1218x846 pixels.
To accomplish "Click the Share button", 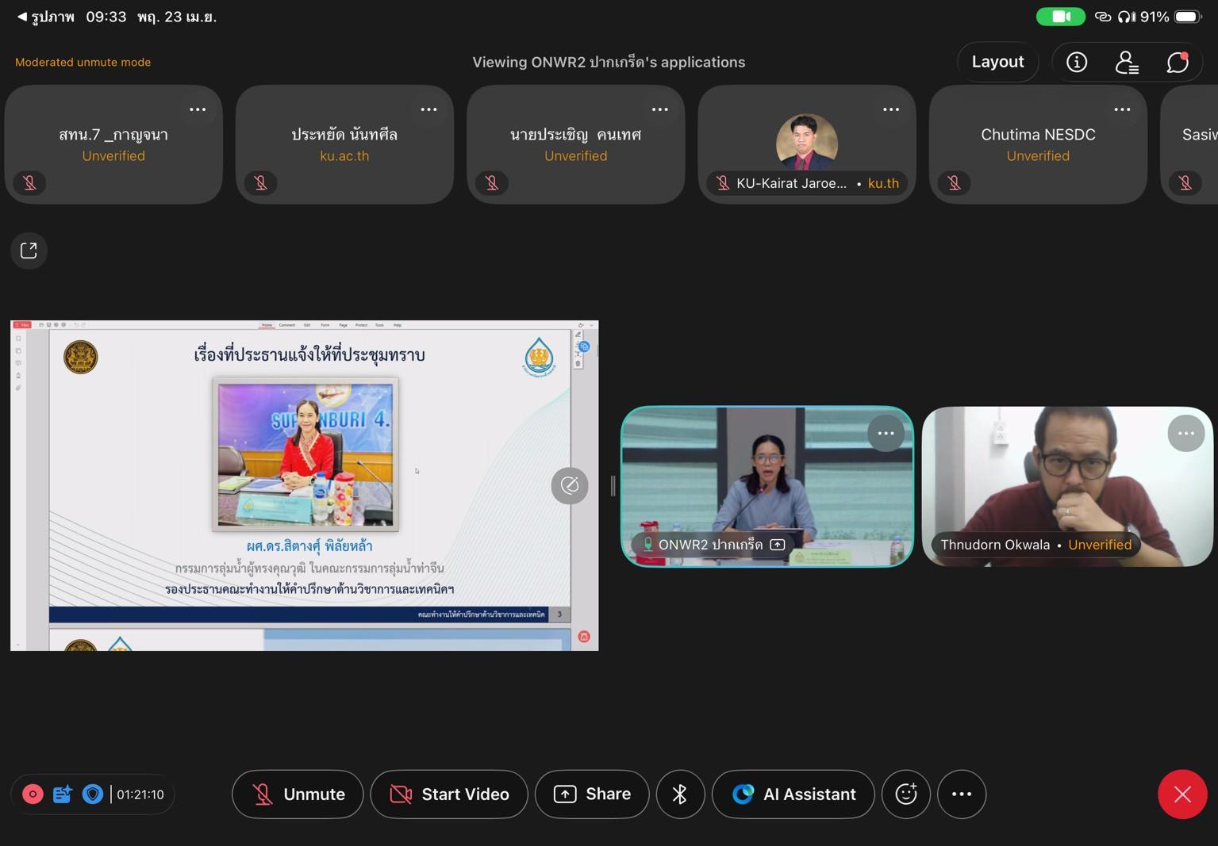I will click(592, 794).
